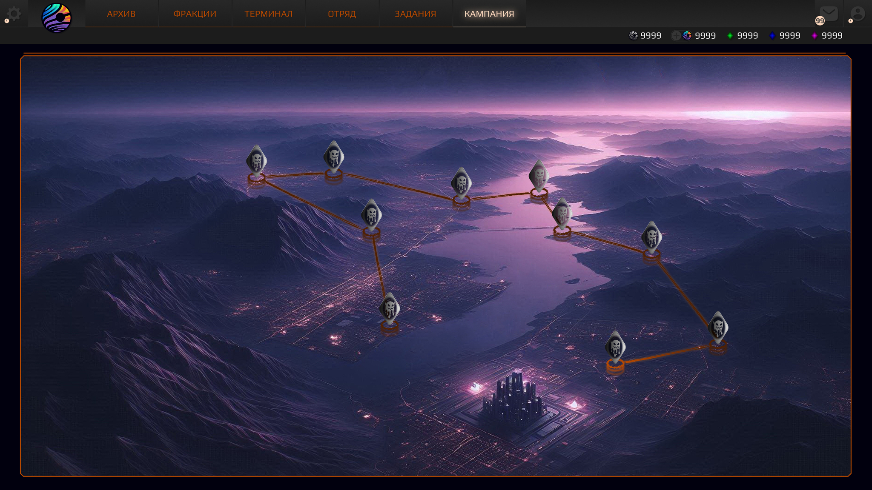
Task: Click the blue gem currency icon
Action: point(772,36)
